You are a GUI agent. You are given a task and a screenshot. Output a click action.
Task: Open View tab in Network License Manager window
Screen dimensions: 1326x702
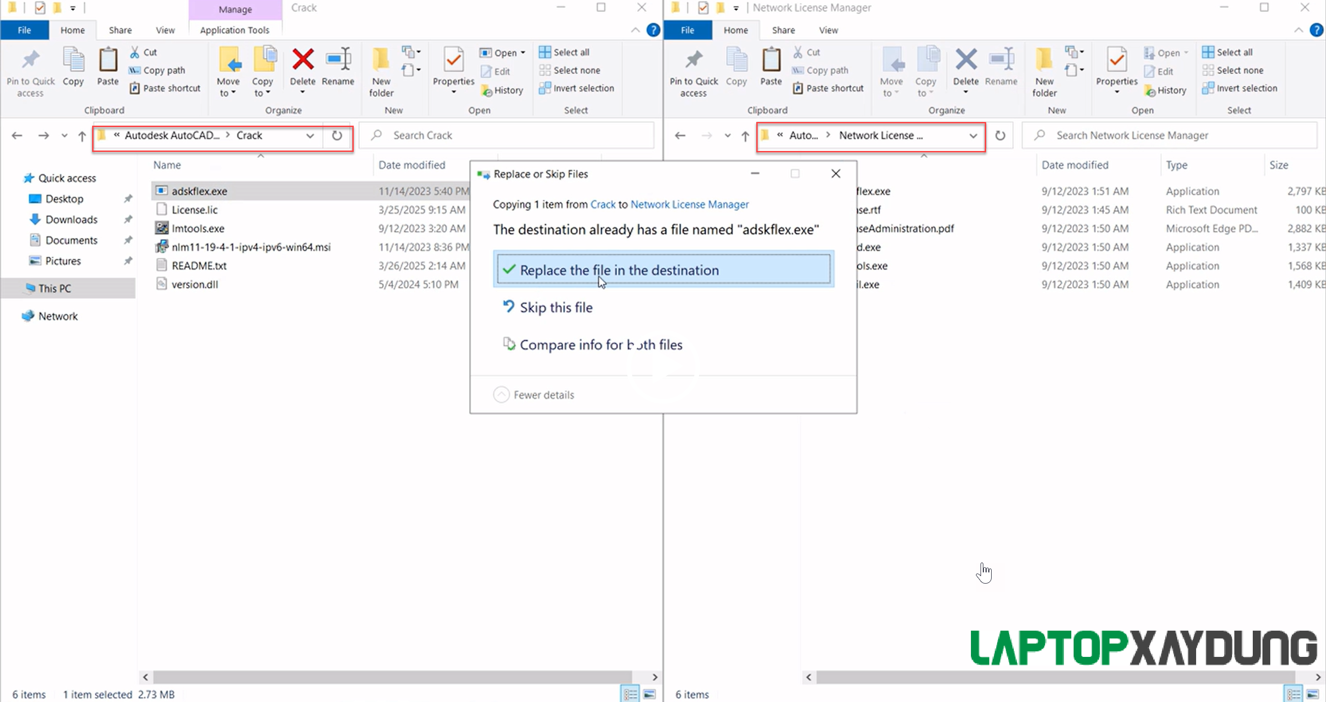[x=828, y=30]
